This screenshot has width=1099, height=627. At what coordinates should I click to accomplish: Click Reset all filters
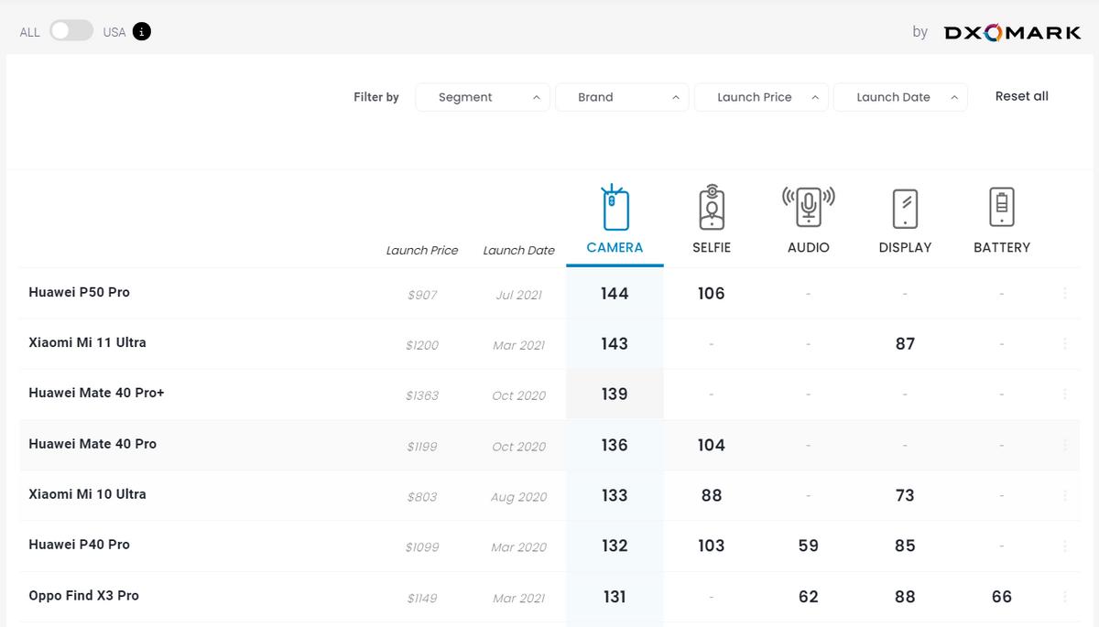click(1021, 96)
